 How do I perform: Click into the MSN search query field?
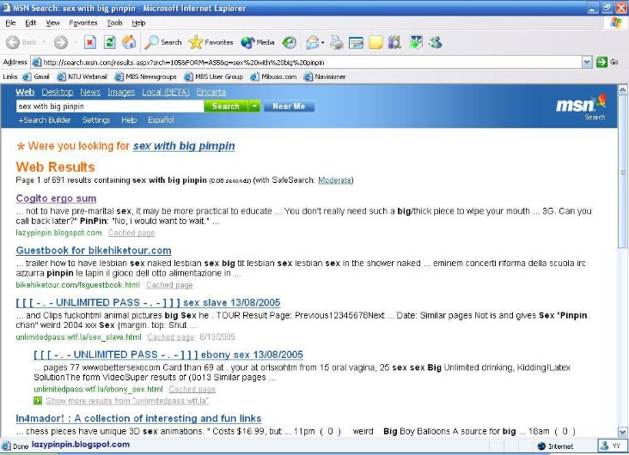click(110, 106)
